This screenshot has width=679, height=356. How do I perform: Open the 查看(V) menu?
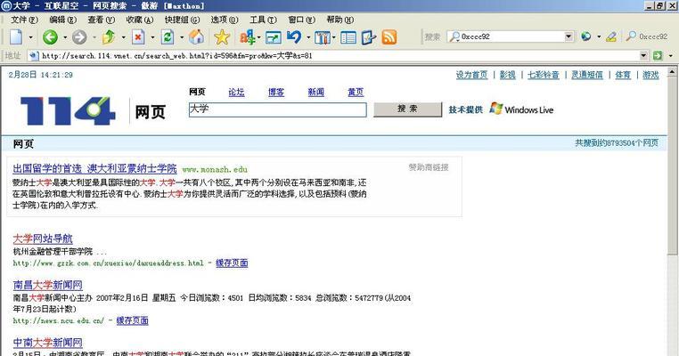(x=102, y=20)
